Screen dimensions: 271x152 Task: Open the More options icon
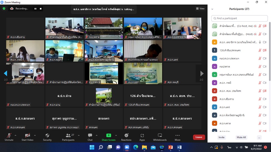[177, 136]
